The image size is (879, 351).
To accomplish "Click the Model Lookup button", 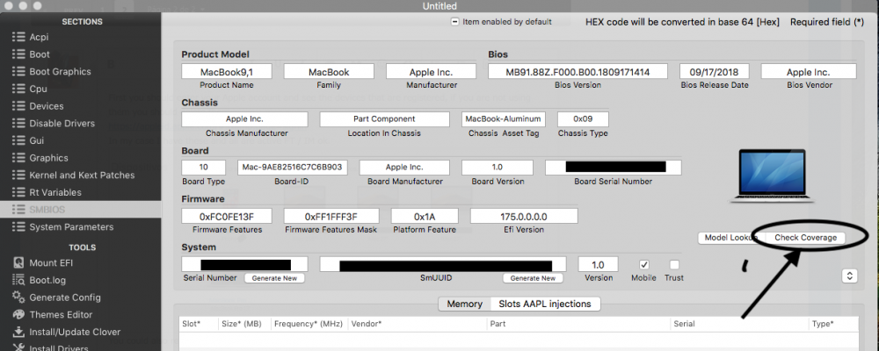I will tap(731, 237).
